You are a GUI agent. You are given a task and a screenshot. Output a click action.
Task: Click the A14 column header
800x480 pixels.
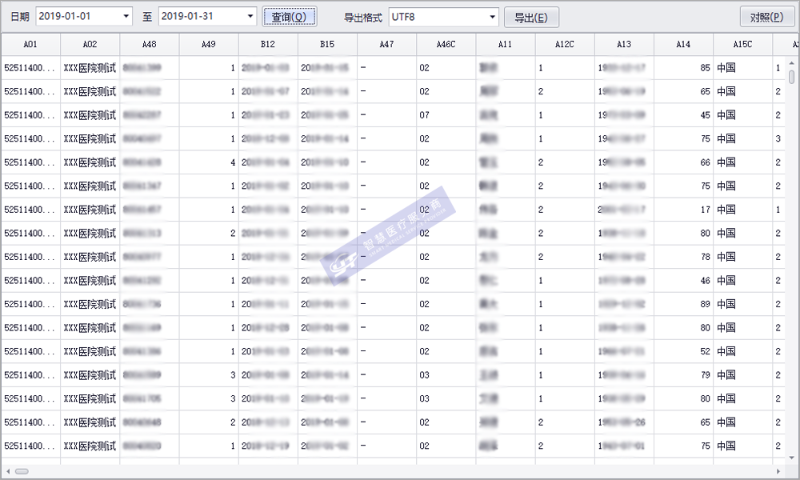point(683,45)
